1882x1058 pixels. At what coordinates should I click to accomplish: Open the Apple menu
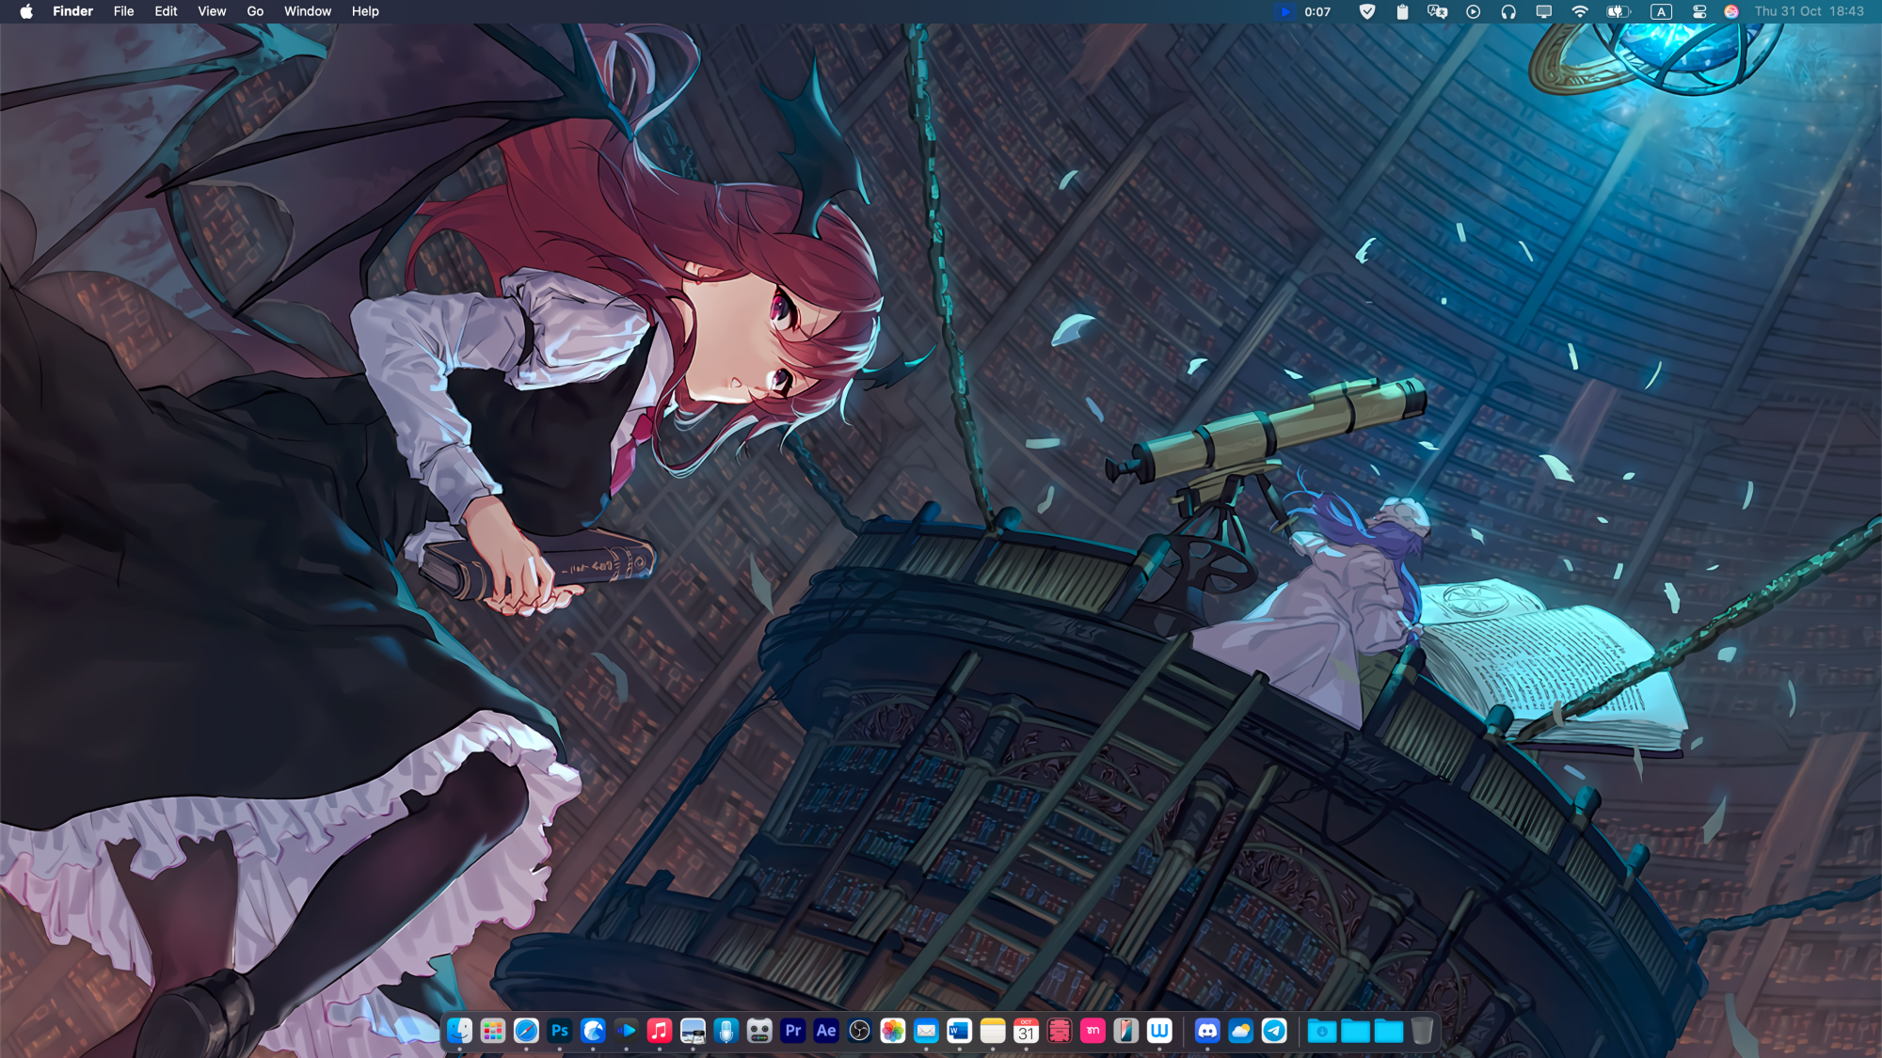point(26,11)
